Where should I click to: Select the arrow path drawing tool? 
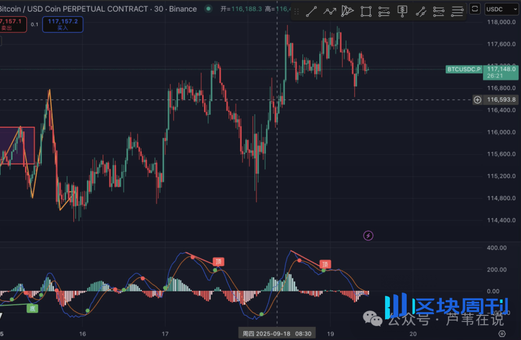(329, 12)
